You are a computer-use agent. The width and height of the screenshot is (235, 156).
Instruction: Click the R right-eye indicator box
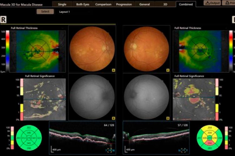3,20
